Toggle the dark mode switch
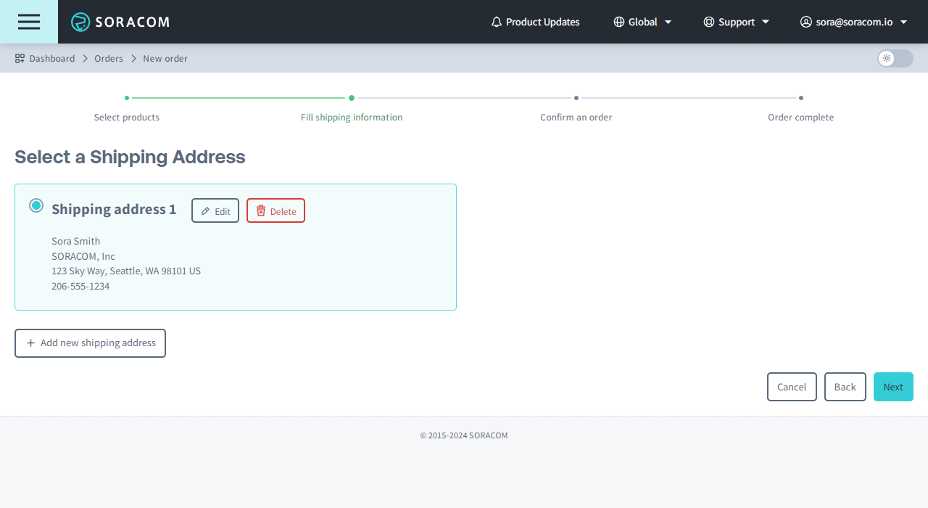The width and height of the screenshot is (928, 508). (x=895, y=59)
